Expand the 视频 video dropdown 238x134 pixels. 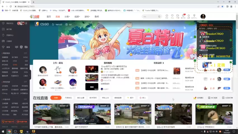(77, 17)
